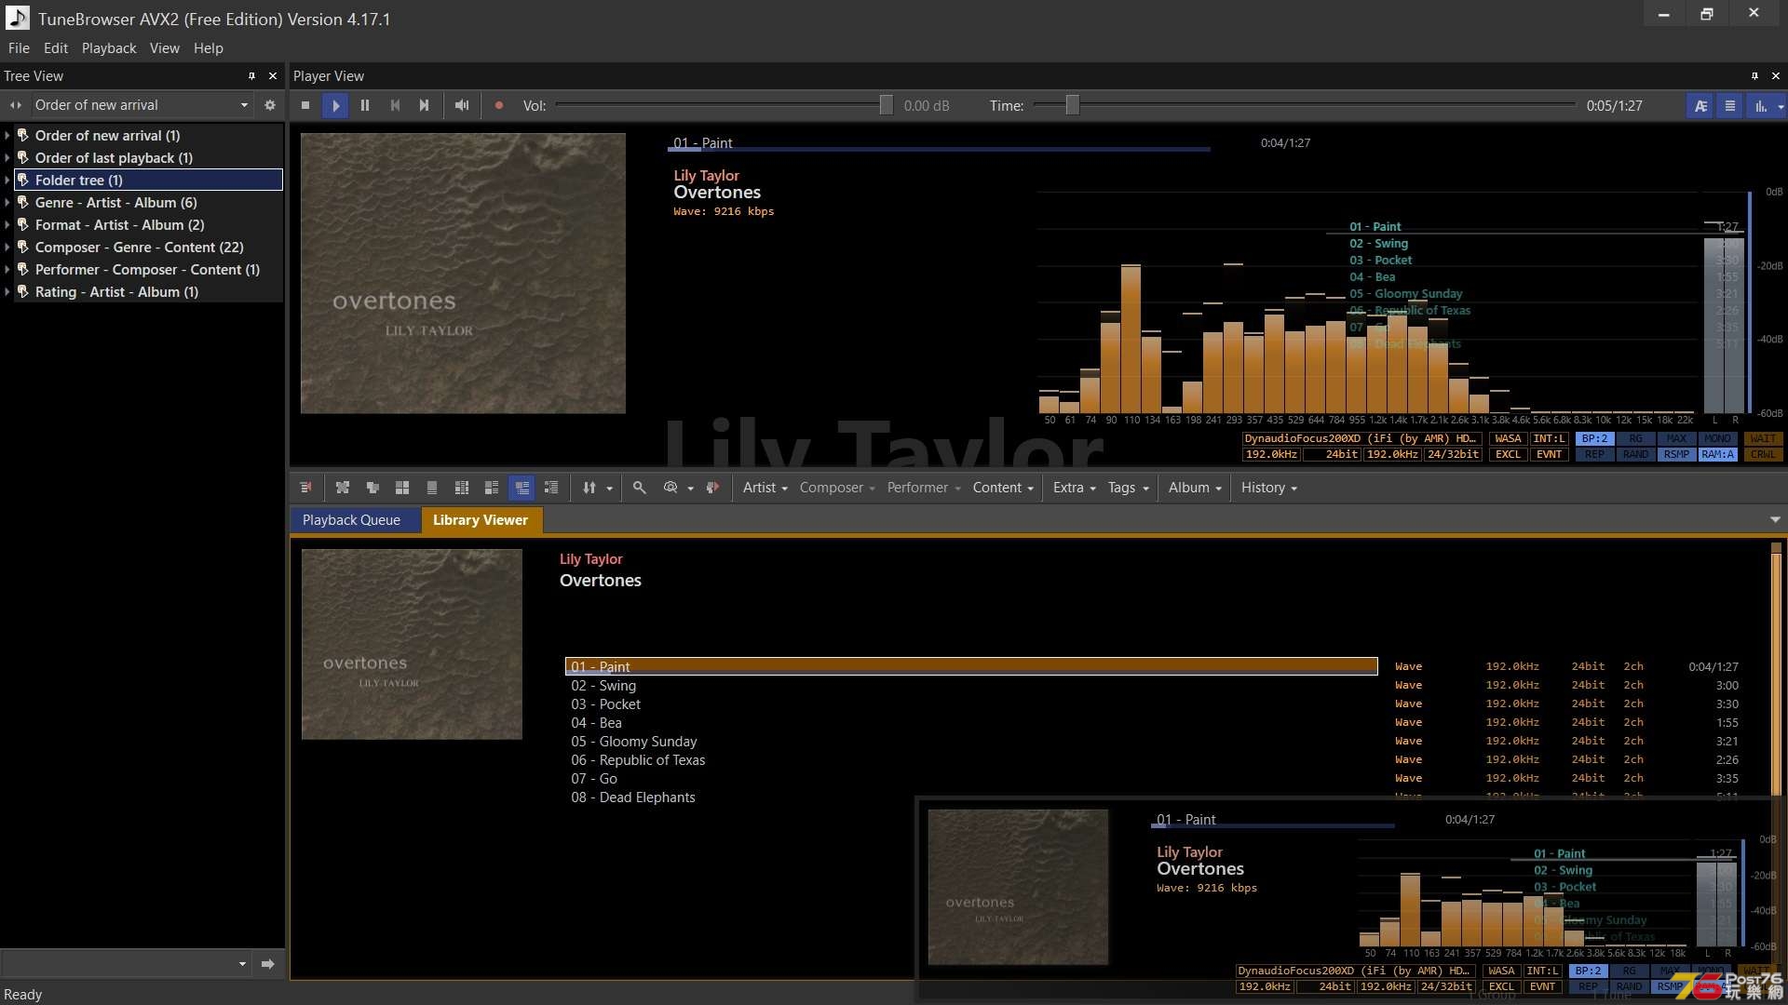Click the collapse icon beside expand-all
Image resolution: width=1788 pixels, height=1005 pixels.
(x=372, y=488)
